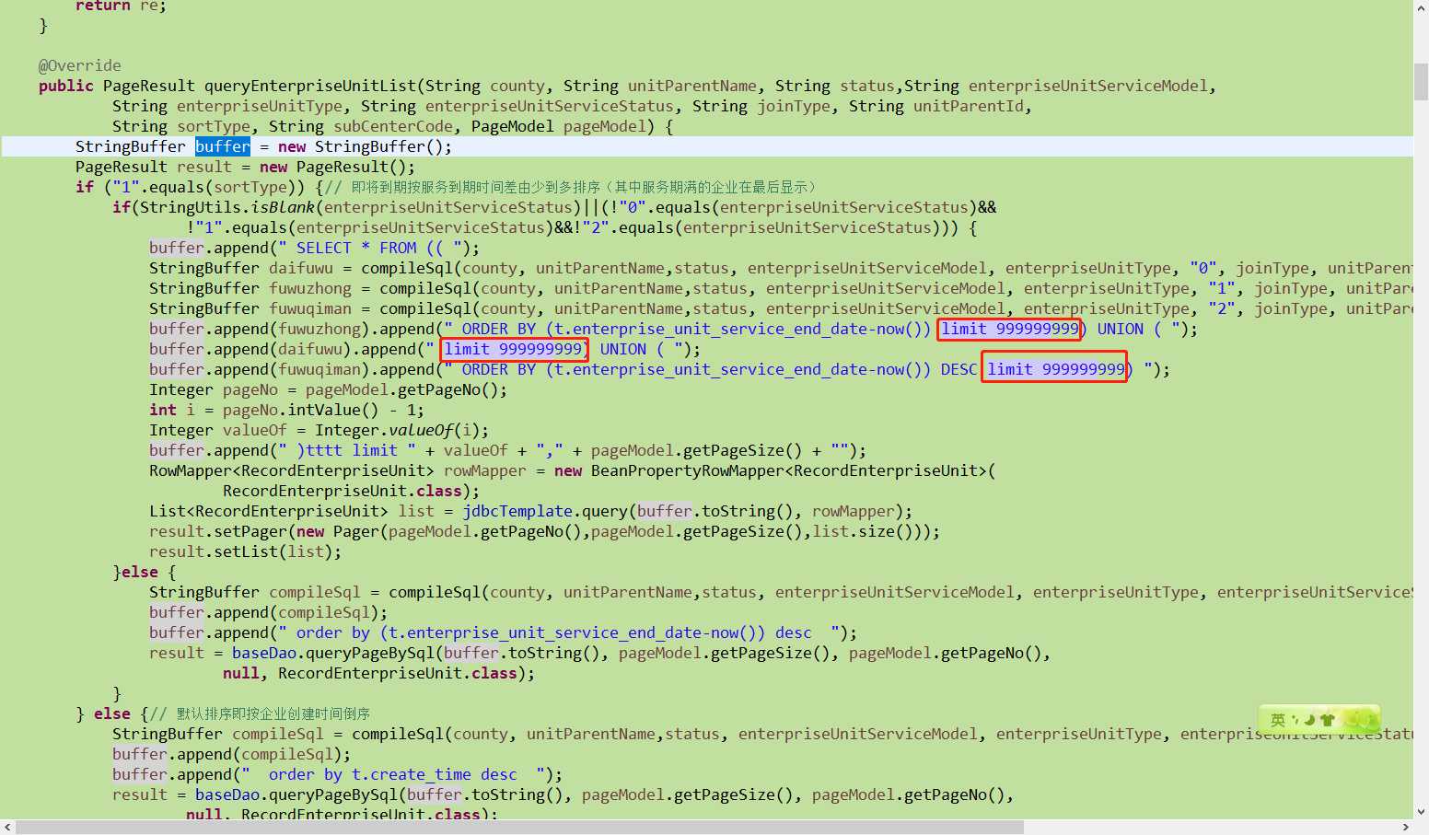Click the 'order by (t.enterprise_unit_service_end_date-now()) desc' string

[x=563, y=632]
